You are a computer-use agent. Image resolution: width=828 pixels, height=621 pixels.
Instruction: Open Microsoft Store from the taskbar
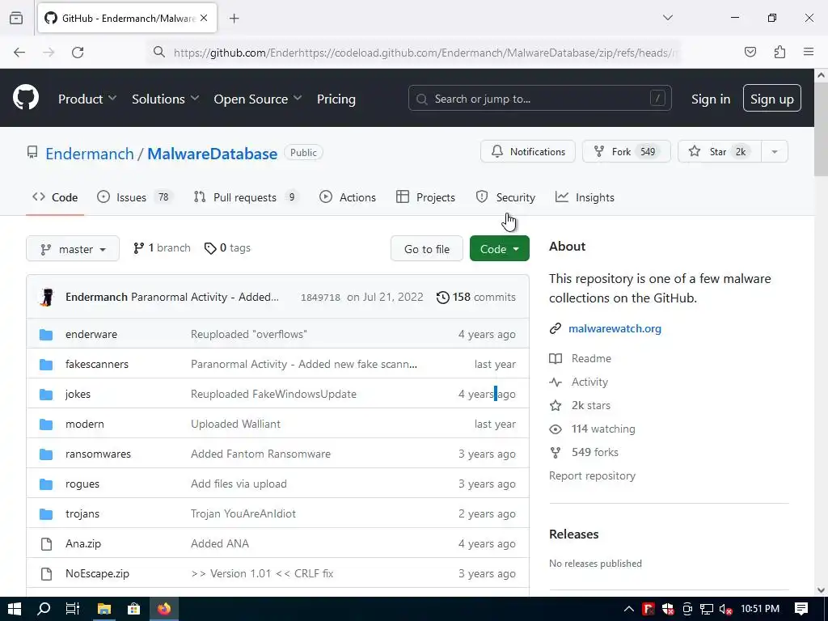point(133,609)
